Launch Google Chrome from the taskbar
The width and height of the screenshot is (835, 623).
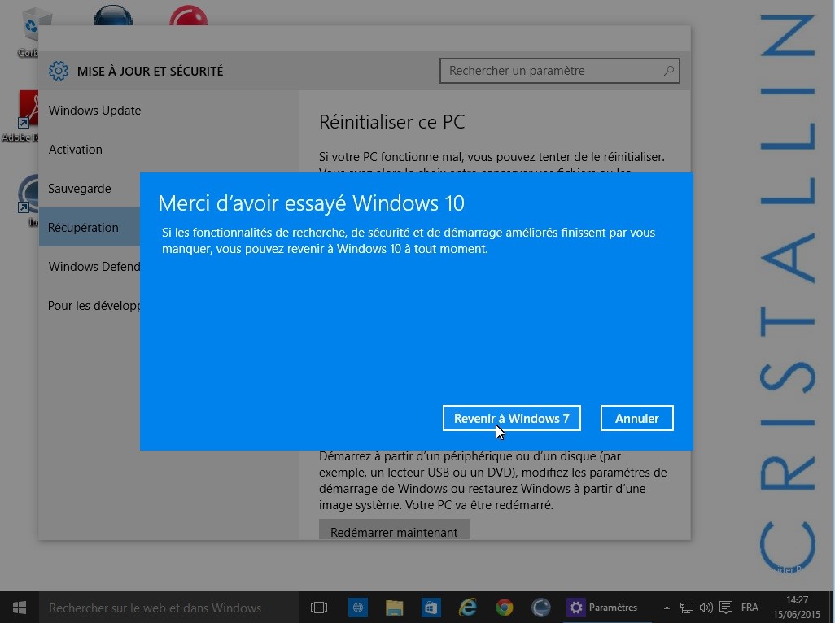point(504,607)
